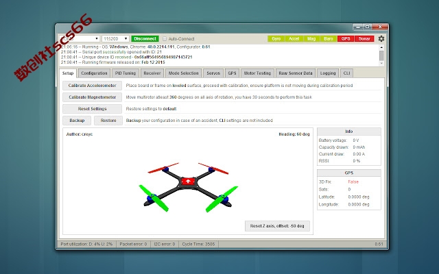Viewport: 439px width, 274px height.
Task: Click the log panel scrollbar thumb
Action: click(x=381, y=55)
